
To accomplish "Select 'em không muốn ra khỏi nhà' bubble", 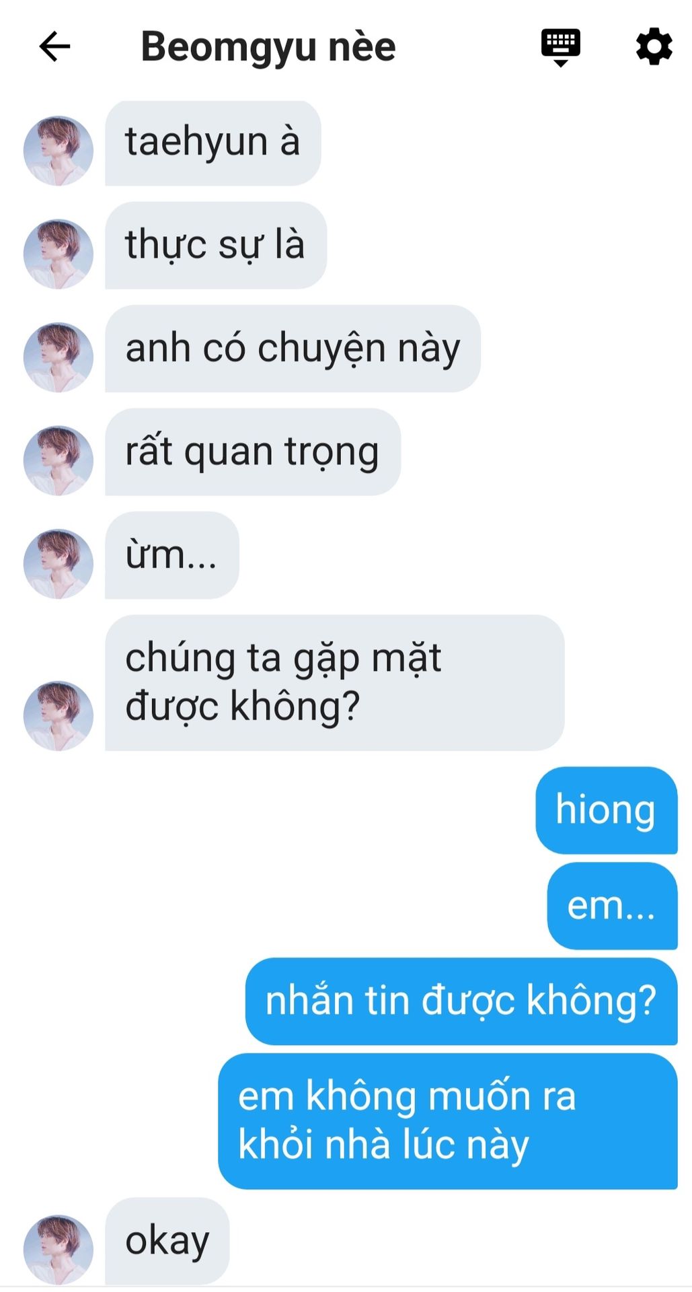I will (x=447, y=1121).
